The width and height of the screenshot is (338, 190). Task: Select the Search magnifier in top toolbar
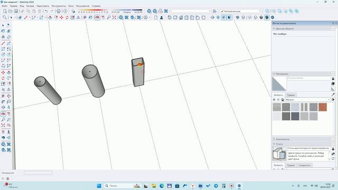(4, 17)
